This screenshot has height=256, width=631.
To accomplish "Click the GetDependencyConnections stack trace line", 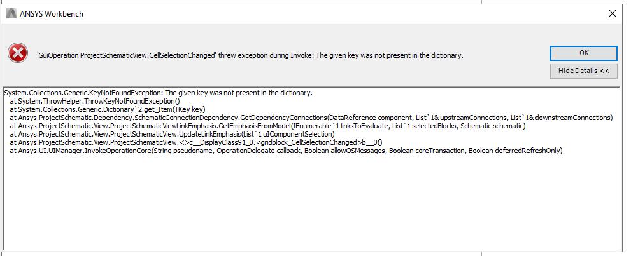I will tap(311, 118).
